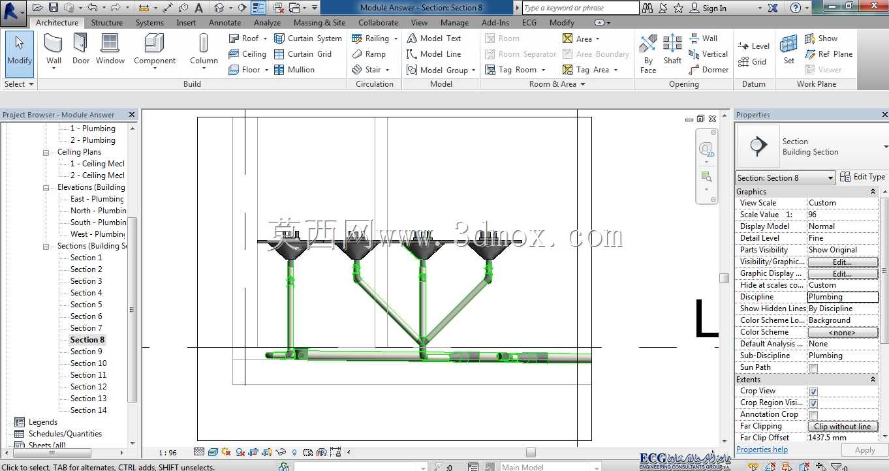
Task: Click the Wall opening tool
Action: pos(703,38)
